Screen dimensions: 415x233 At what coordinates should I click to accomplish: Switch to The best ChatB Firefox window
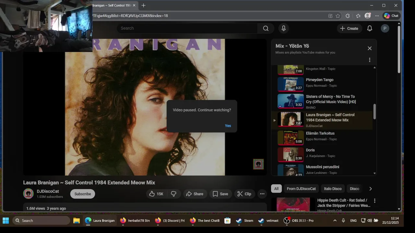pos(205,221)
